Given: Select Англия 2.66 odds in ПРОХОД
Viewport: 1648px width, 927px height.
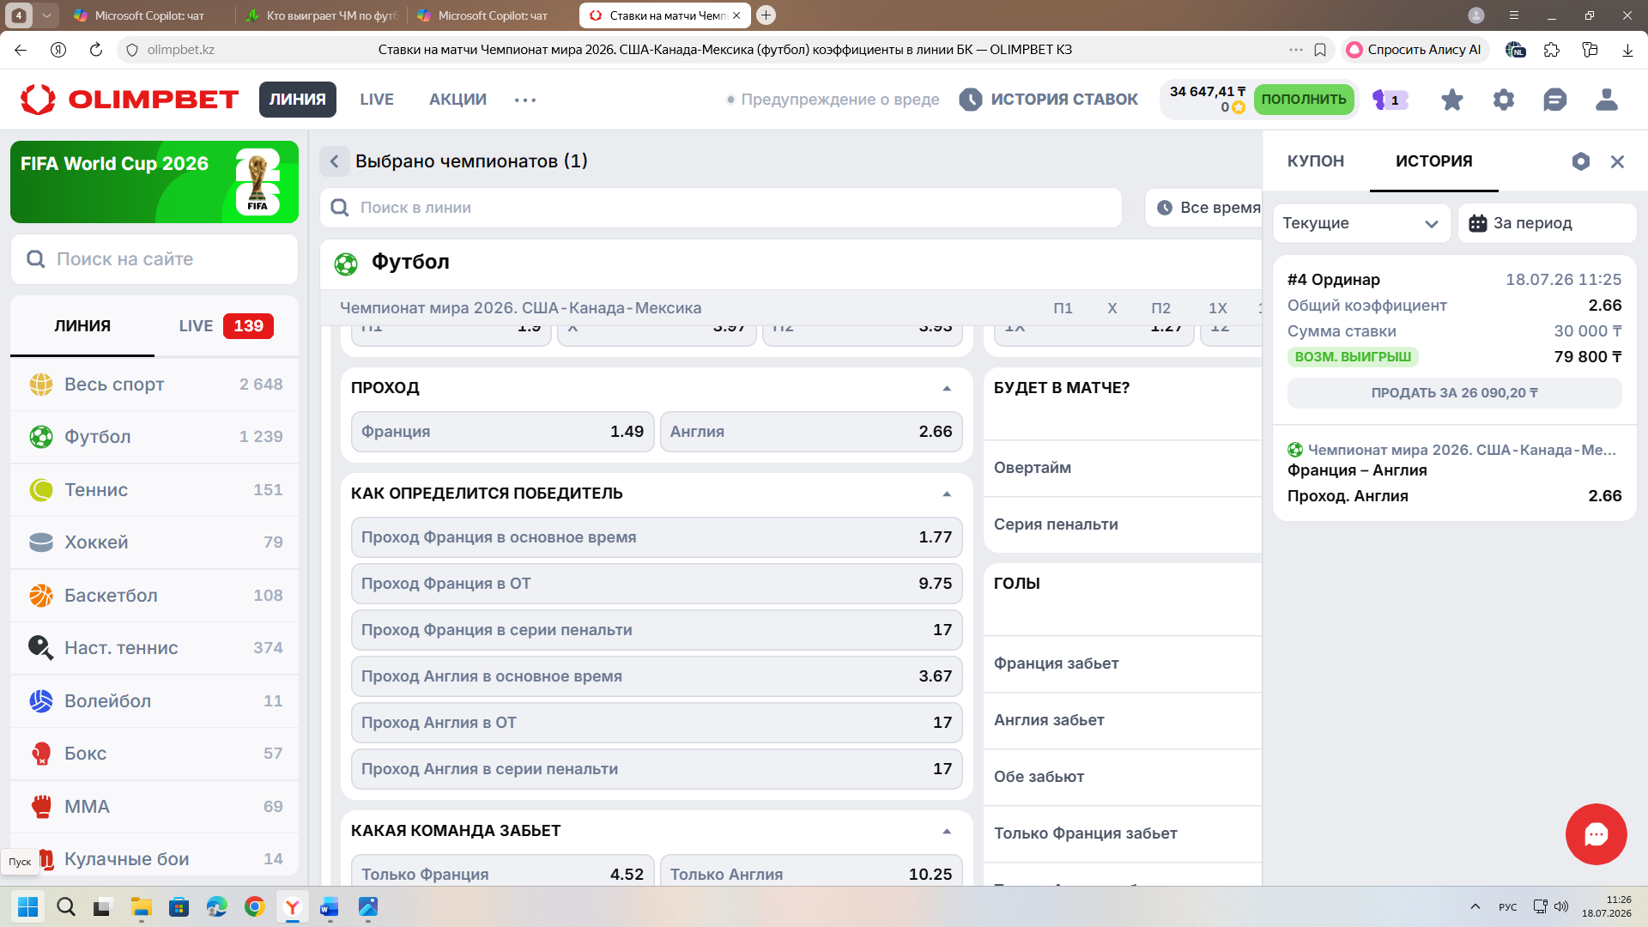Looking at the screenshot, I should pyautogui.click(x=811, y=432).
